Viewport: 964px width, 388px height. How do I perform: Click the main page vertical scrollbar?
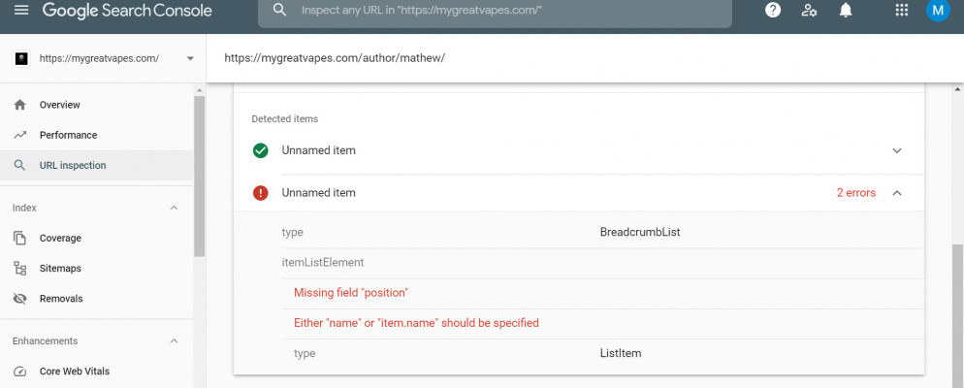pos(958,316)
